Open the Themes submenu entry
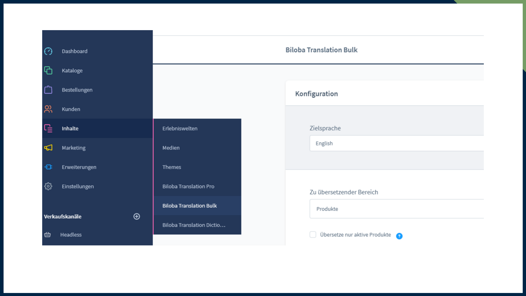The image size is (526, 296). (x=172, y=167)
